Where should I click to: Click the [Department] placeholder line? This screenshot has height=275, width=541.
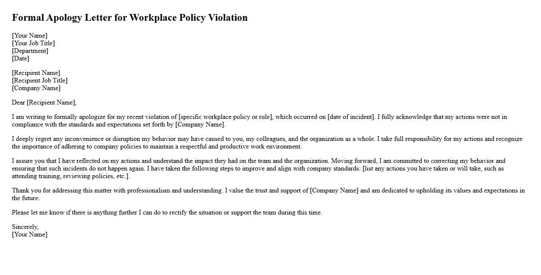[30, 51]
